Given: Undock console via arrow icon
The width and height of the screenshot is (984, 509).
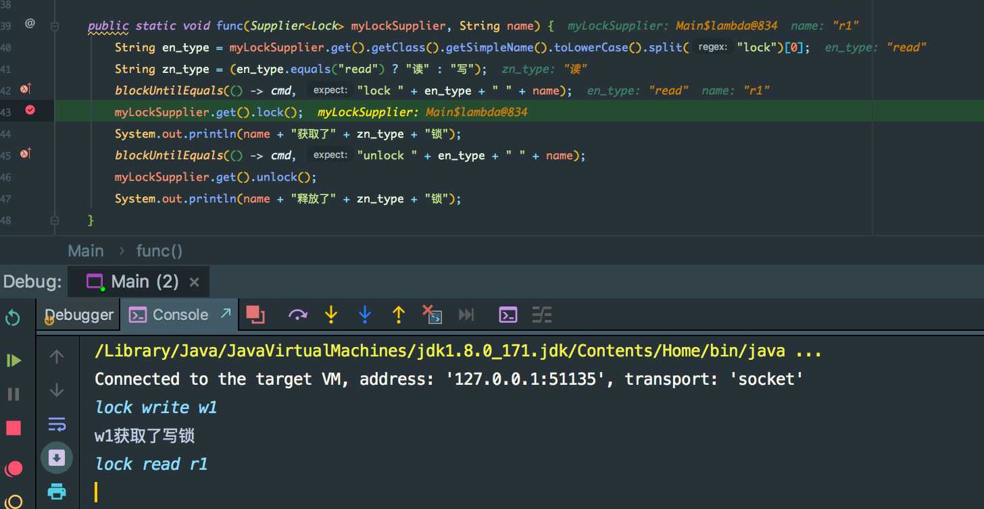Looking at the screenshot, I should point(226,313).
